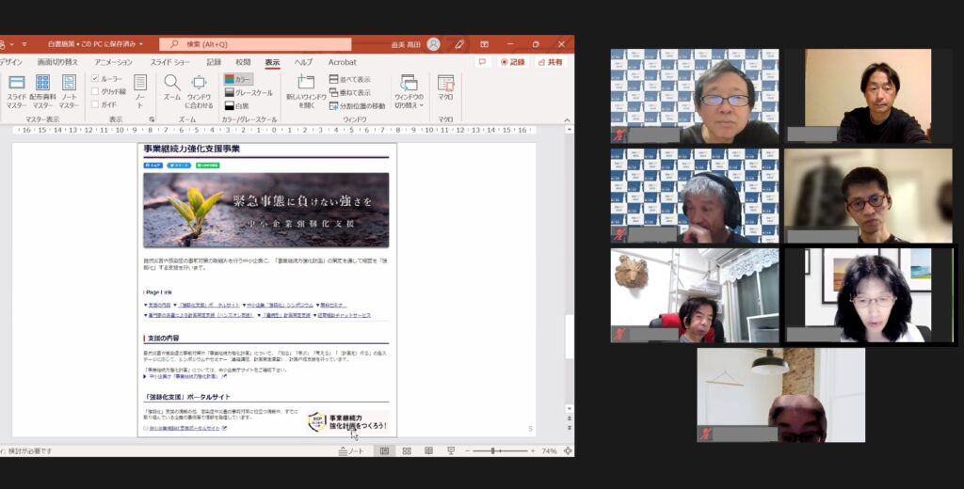Open the Slide Show (スライドショー) tab
Image resolution: width=964 pixels, height=489 pixels.
[x=169, y=62]
